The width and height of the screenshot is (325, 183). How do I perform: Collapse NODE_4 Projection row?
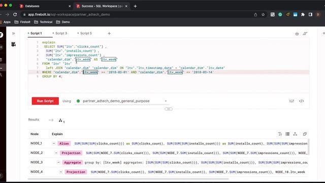[60, 172]
